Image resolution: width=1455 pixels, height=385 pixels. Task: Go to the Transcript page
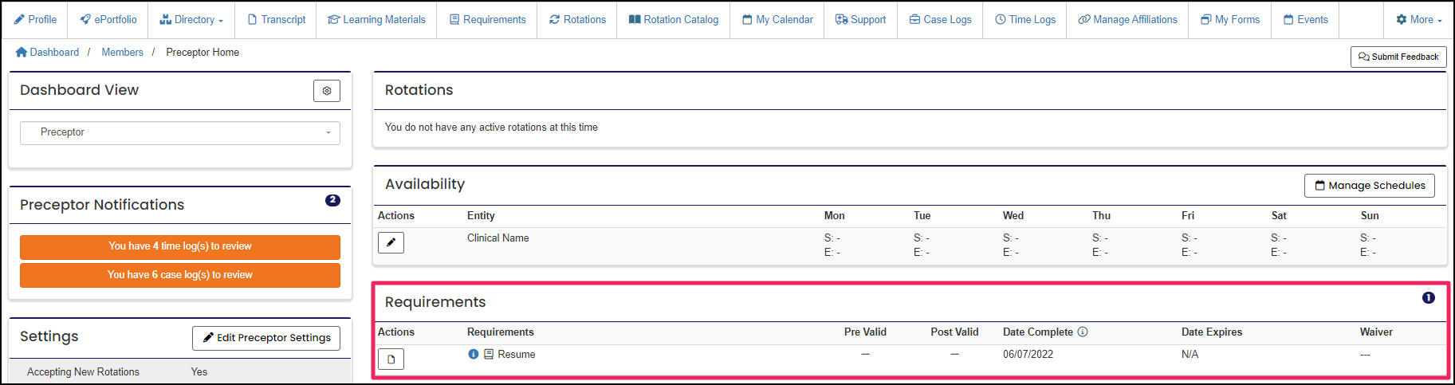(x=276, y=19)
